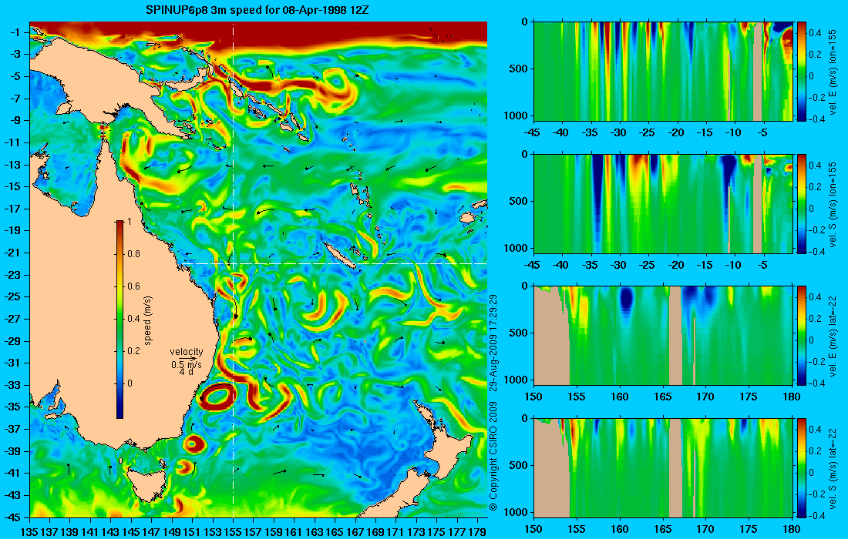Click the "vel. E (m/s) lon=155" axis label
This screenshot has width=848, height=539.
click(833, 72)
